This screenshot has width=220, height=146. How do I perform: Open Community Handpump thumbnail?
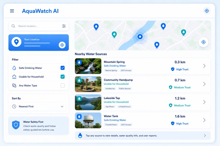tap(88, 84)
